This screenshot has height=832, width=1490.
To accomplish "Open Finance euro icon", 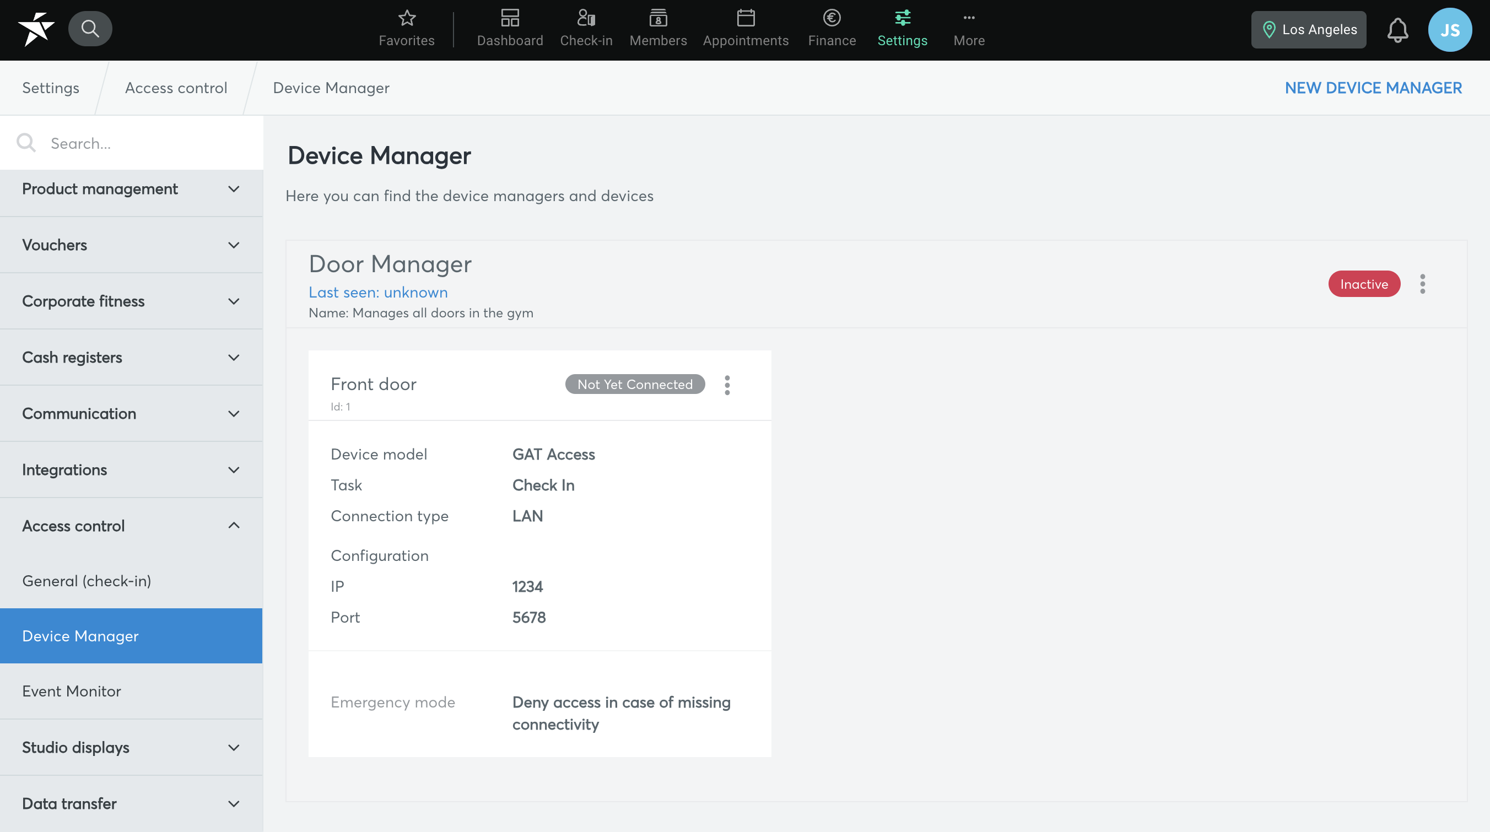I will coord(832,18).
